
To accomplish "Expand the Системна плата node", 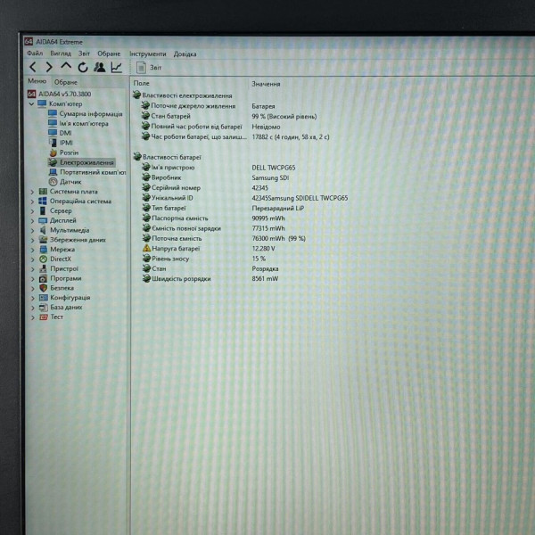I will click(32, 192).
